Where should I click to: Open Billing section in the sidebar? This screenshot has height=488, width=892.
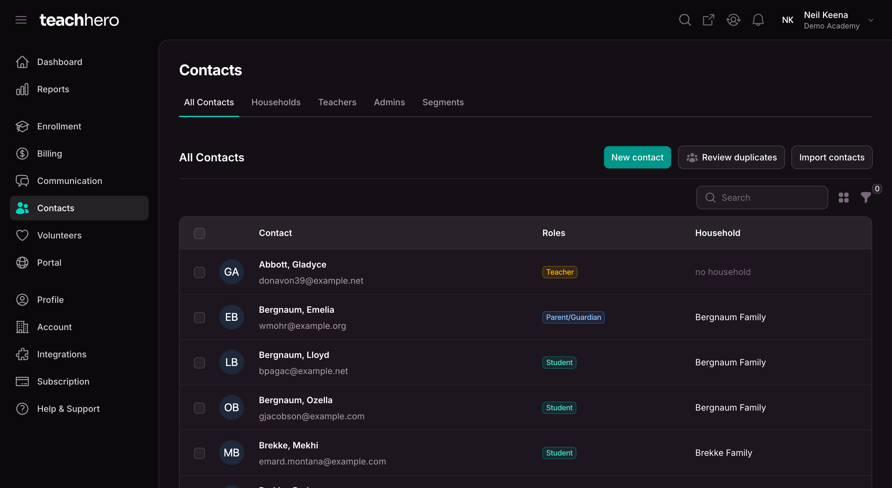tap(79, 154)
